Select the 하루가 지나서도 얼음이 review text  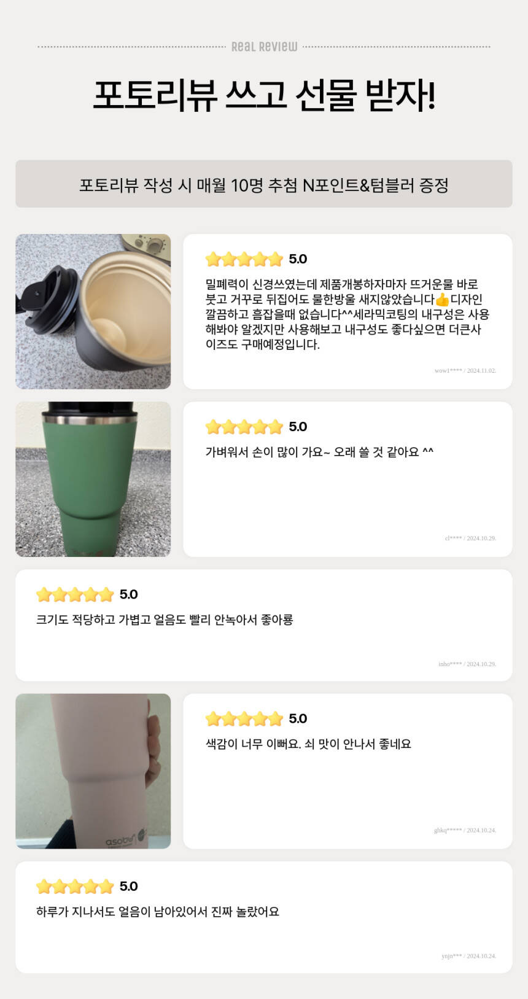coord(158,911)
